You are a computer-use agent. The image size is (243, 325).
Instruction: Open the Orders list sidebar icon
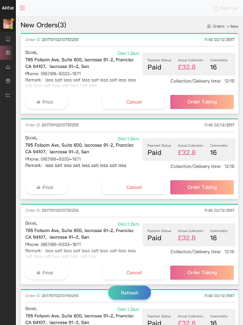(8, 53)
